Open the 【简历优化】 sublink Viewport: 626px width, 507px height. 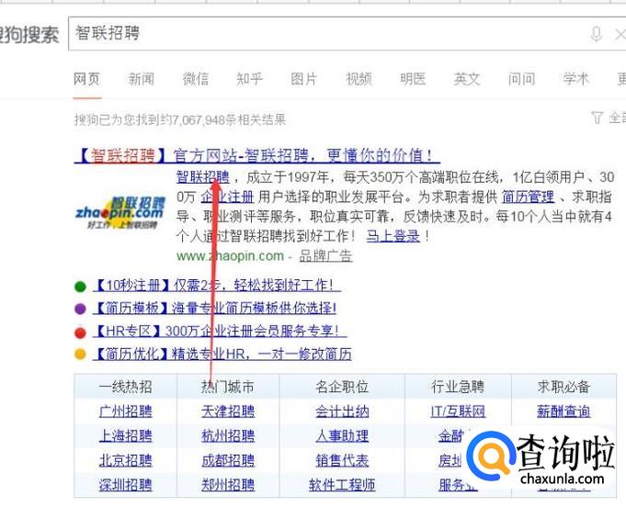pos(222,355)
